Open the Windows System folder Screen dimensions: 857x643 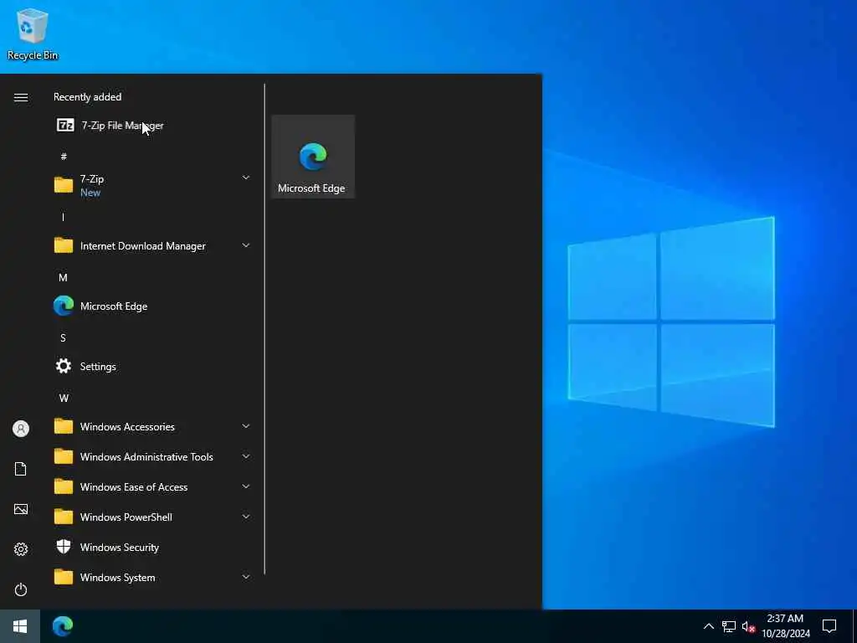(x=152, y=577)
